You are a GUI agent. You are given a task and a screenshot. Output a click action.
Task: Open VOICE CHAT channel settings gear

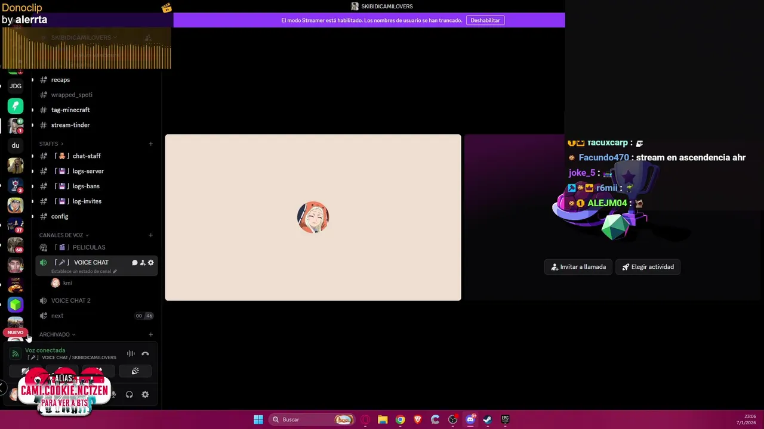point(151,262)
